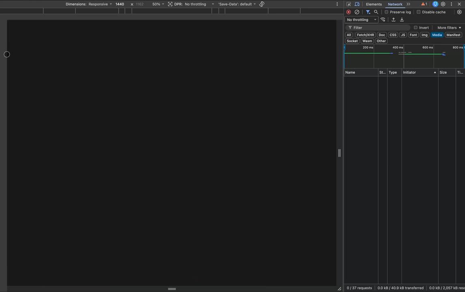The image size is (465, 292).
Task: Tick the Invert filter checkbox
Action: (x=415, y=28)
